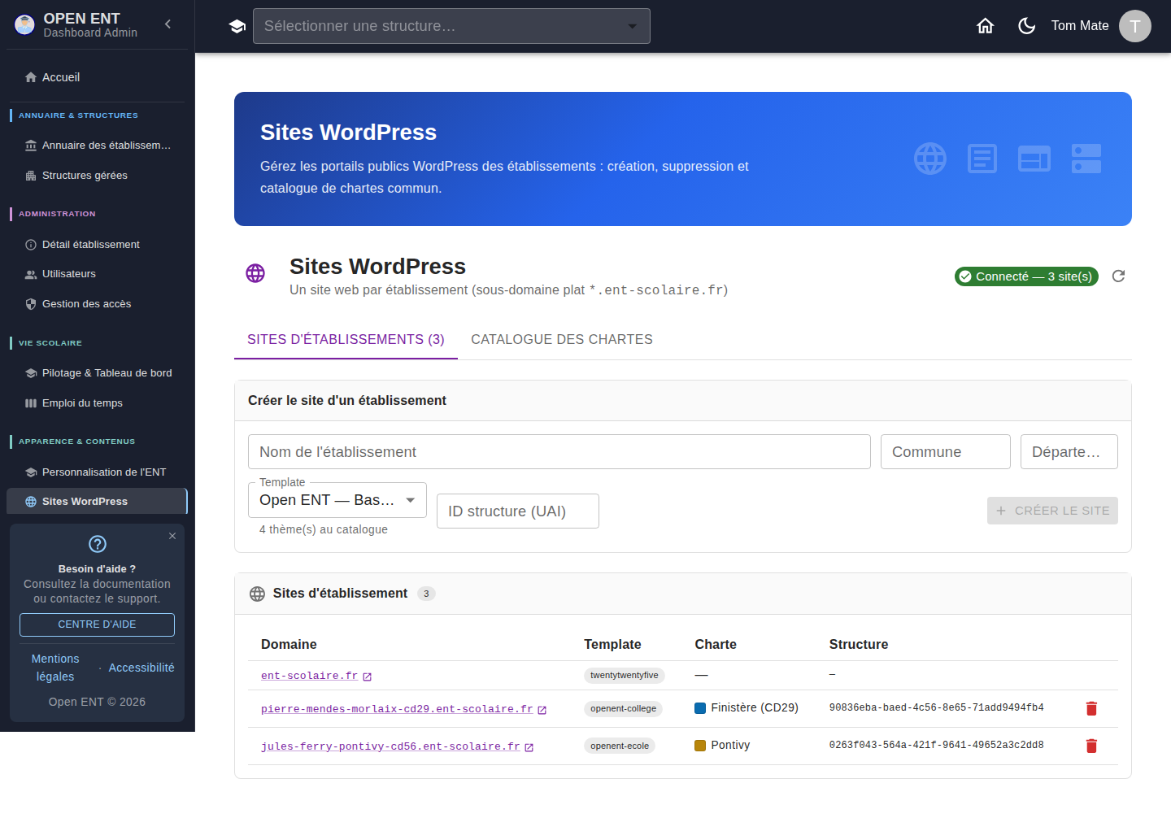
Task: Click the twentytwentyfive template chip
Action: tap(625, 676)
